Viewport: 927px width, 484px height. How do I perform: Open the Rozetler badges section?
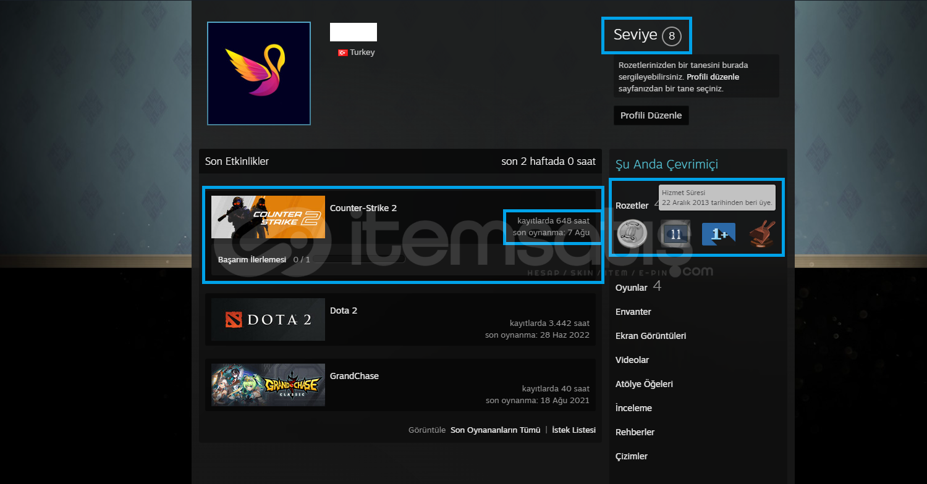coord(632,206)
